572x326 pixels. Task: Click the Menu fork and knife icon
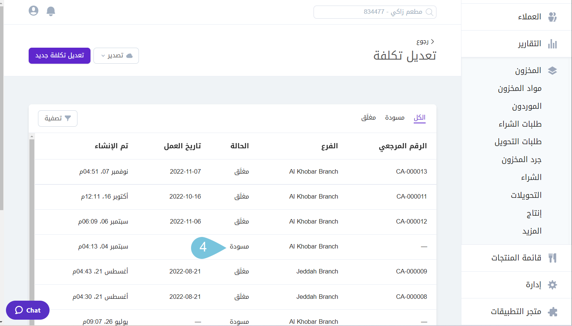(x=552, y=258)
